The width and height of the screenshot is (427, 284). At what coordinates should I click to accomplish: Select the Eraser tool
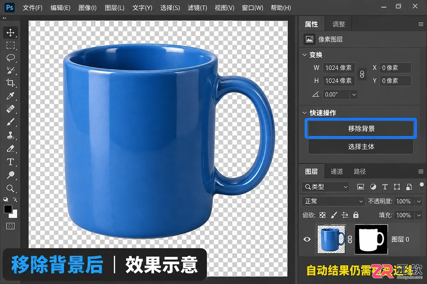[x=10, y=149]
